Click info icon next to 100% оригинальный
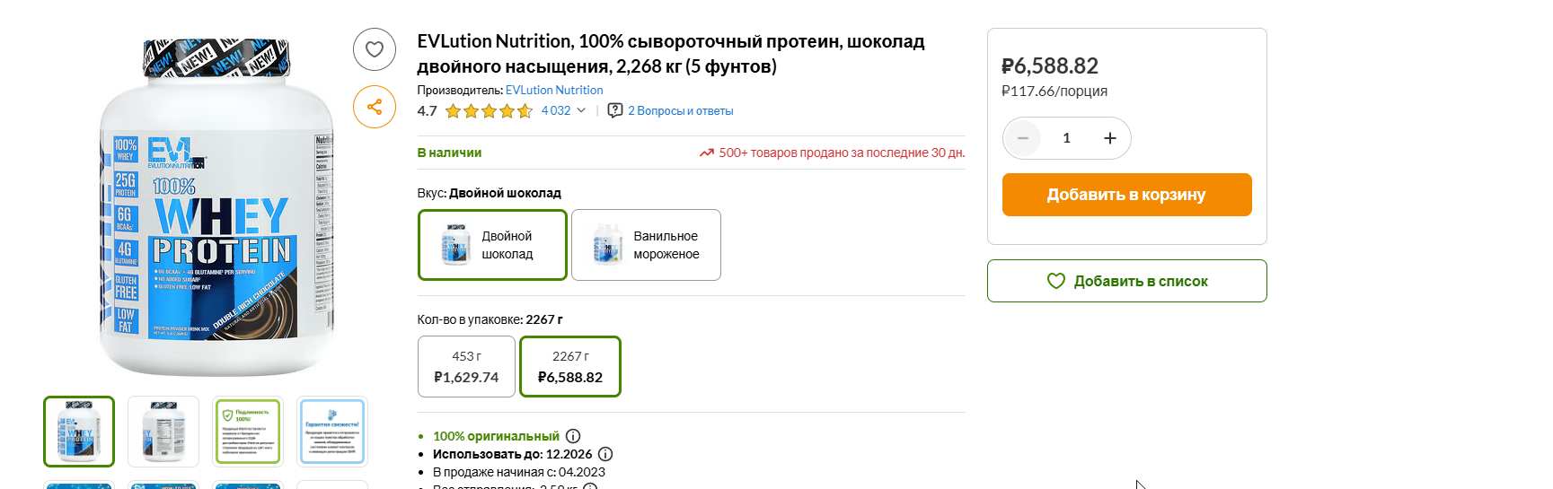The image size is (1553, 489). point(573,436)
